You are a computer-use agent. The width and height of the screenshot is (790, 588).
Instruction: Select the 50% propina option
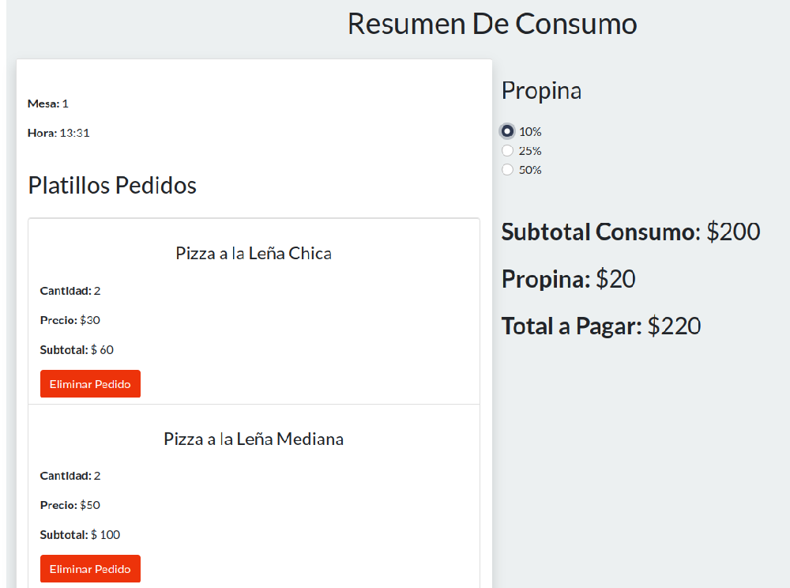pyautogui.click(x=506, y=169)
